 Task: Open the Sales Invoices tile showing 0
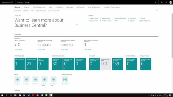point(43,64)
